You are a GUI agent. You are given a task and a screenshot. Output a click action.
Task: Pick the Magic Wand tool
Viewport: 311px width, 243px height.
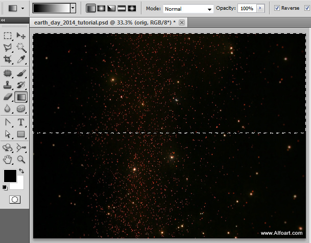click(x=21, y=48)
